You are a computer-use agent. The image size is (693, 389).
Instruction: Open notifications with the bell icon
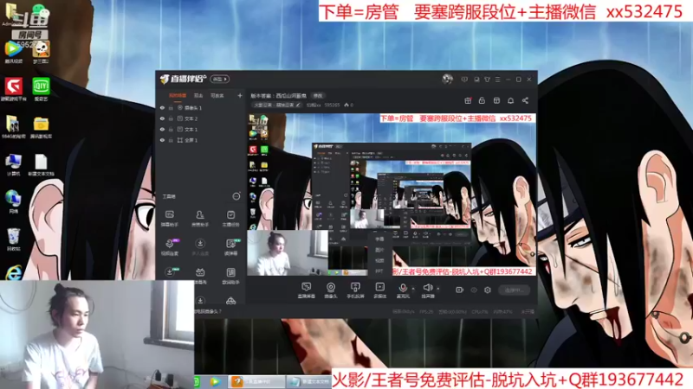[511, 100]
